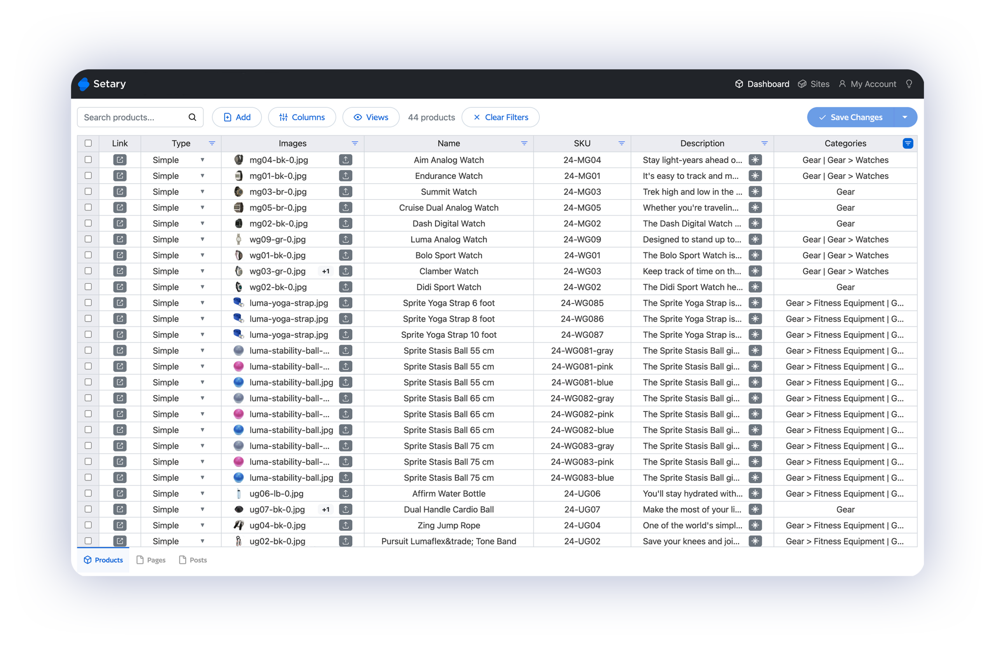The width and height of the screenshot is (995, 645).
Task: Check the Luma Analog Watch row checkbox
Action: (x=88, y=239)
